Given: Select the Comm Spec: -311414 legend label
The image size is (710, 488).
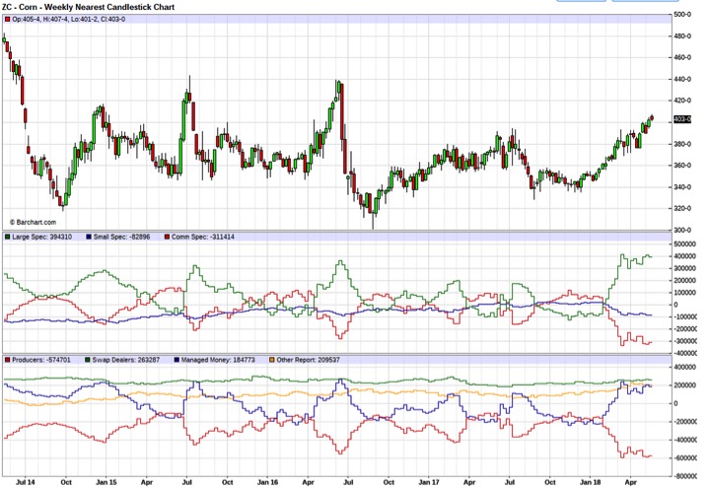Looking at the screenshot, I should coord(204,237).
